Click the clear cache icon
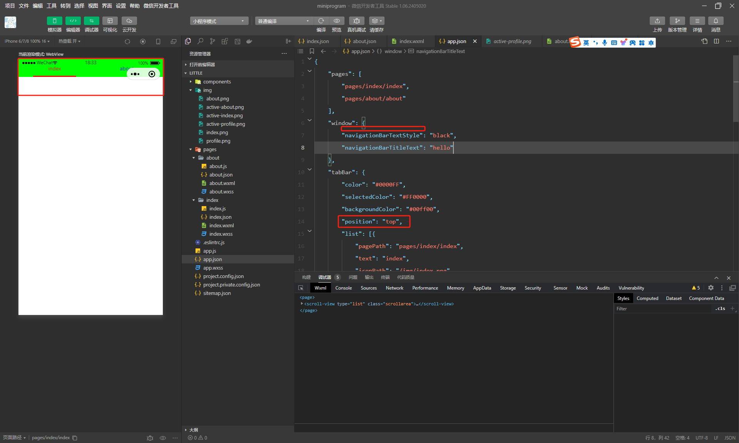This screenshot has width=739, height=443. [x=376, y=21]
